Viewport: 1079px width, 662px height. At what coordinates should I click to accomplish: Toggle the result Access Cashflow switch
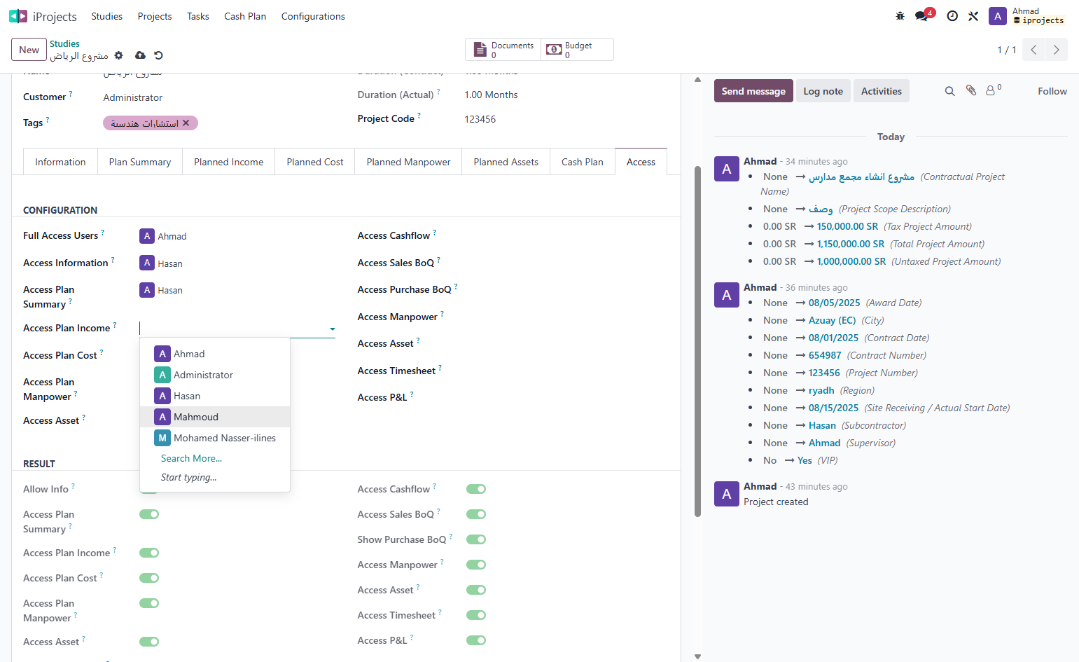click(x=476, y=489)
